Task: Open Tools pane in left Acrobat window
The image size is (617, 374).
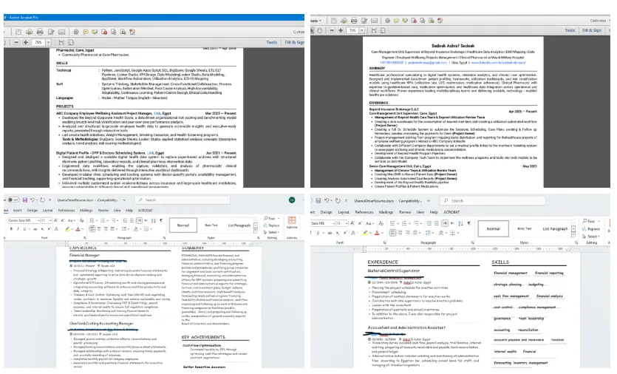Action: point(271,42)
